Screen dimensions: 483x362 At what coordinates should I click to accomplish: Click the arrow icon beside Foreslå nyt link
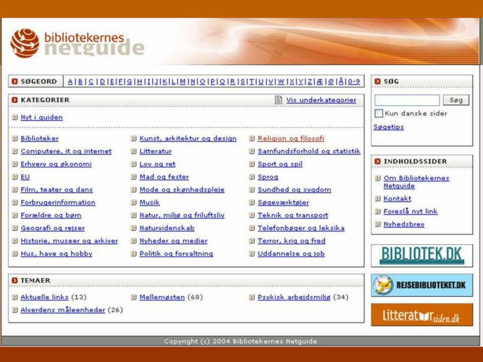tap(378, 212)
